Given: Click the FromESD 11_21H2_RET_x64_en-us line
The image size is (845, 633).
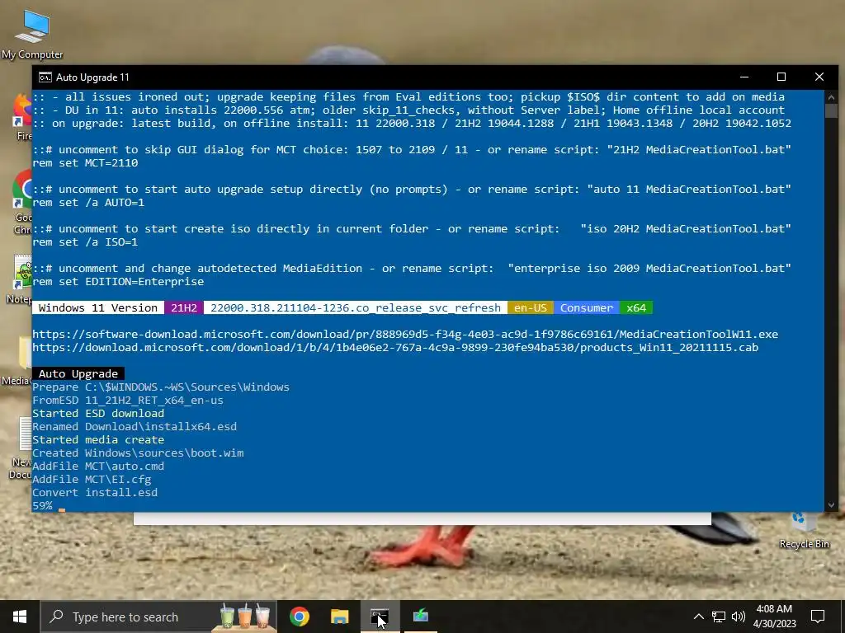Looking at the screenshot, I should (x=128, y=401).
